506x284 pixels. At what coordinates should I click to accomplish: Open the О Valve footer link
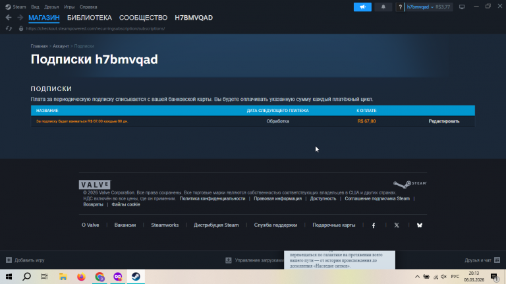(x=90, y=225)
